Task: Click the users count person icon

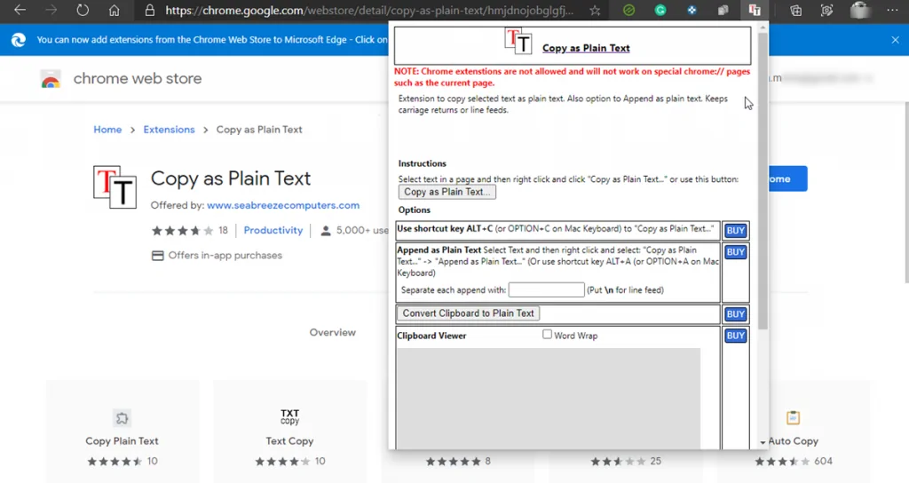Action: pyautogui.click(x=326, y=231)
